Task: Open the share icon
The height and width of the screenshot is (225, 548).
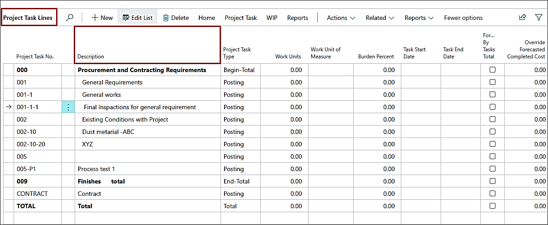Action: pyautogui.click(x=522, y=17)
